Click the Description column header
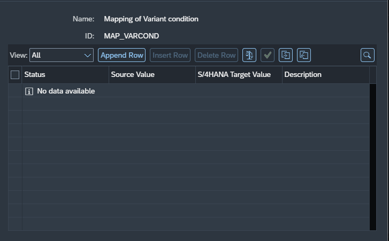Viewport: 389px width, 241px height. [326, 75]
